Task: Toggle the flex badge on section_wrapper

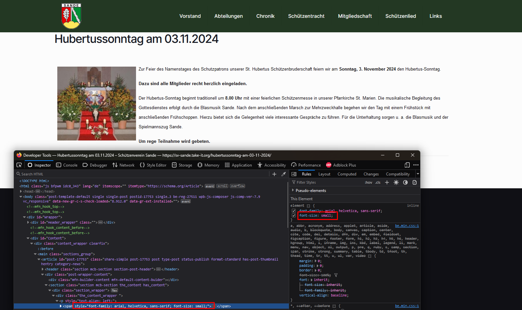Action: click(114, 290)
